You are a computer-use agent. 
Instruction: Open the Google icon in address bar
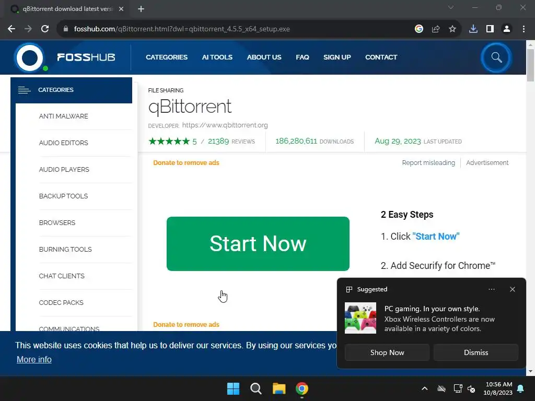(x=419, y=29)
